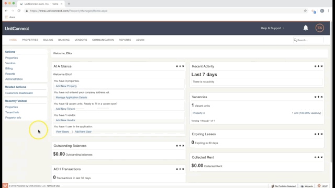Open the COMMUNICATION menu
Screen dimensions: 335x188
[x=103, y=40]
